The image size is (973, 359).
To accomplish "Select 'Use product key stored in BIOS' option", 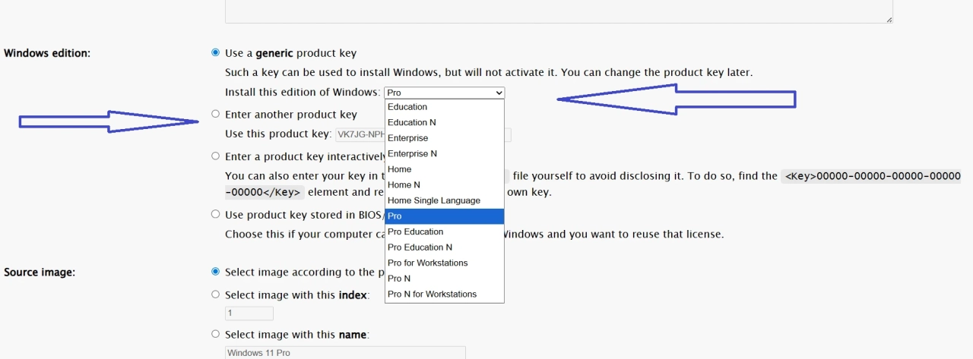I will click(x=216, y=215).
